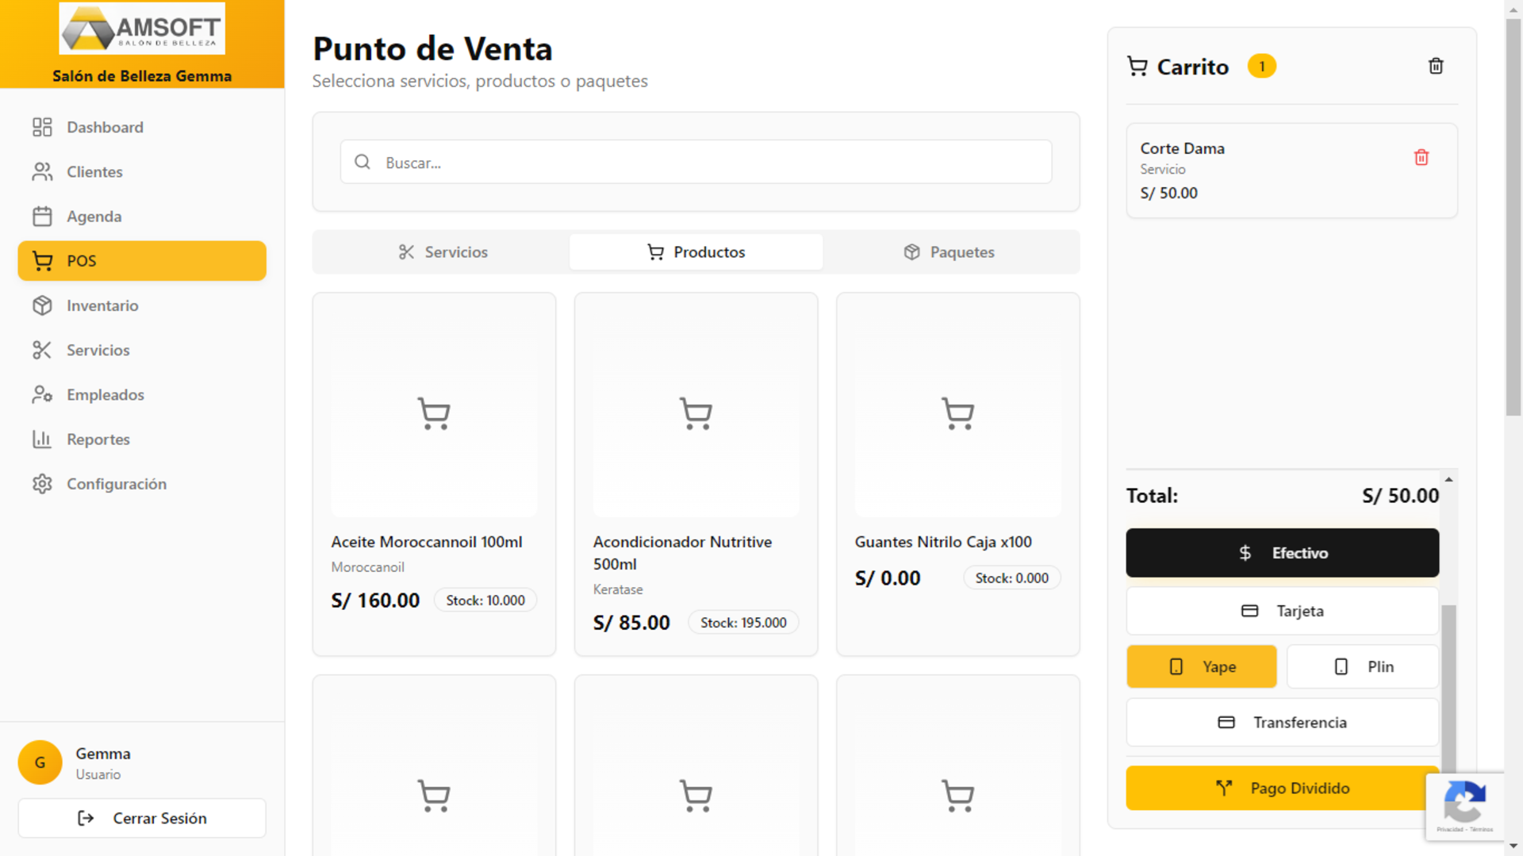This screenshot has height=856, width=1523.
Task: Empty the cart using the trash icon
Action: pyautogui.click(x=1436, y=66)
